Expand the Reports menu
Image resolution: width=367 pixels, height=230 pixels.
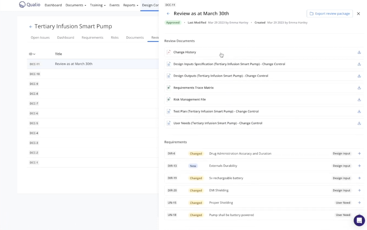[131, 5]
